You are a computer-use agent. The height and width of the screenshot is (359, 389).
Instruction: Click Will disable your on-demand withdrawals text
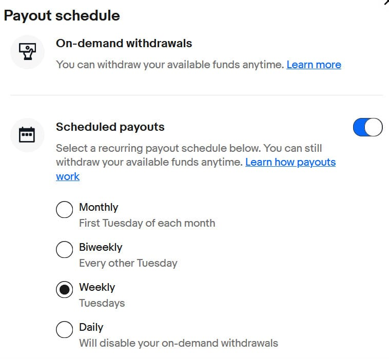179,344
